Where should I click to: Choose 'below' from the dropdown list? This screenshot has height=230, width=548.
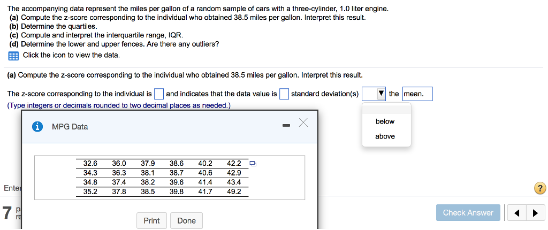(385, 121)
